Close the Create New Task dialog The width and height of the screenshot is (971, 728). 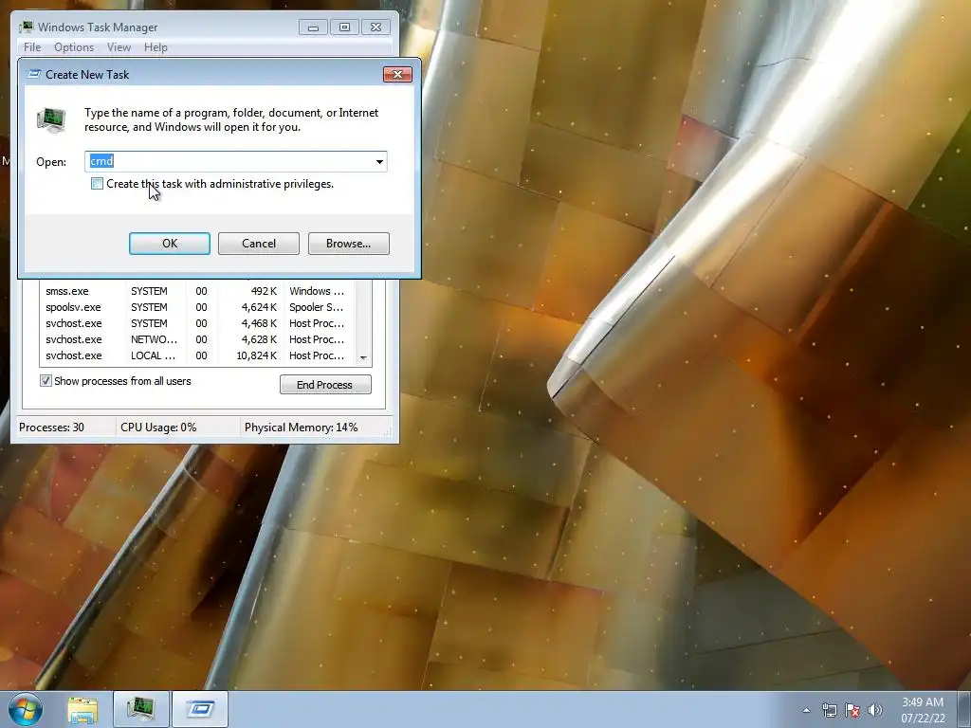(x=397, y=74)
